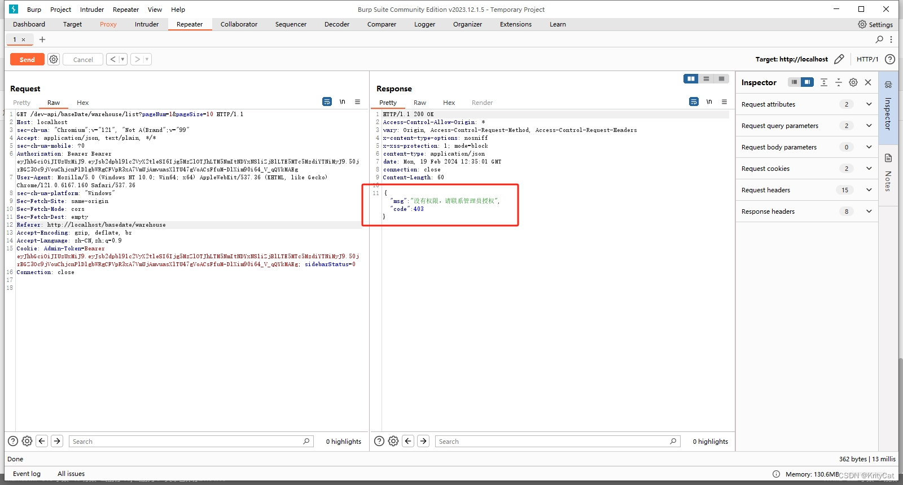Toggle message wrap icon in Request panel
903x485 pixels.
[x=327, y=102]
